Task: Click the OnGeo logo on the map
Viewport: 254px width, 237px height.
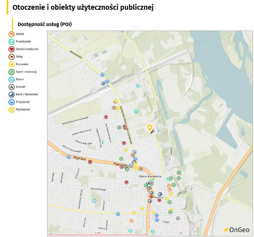Action: click(236, 230)
